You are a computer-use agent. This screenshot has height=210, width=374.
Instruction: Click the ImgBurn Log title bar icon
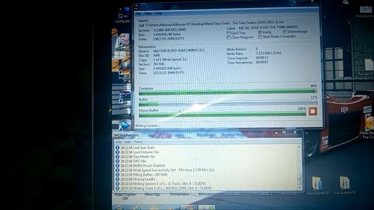pyautogui.click(x=116, y=135)
